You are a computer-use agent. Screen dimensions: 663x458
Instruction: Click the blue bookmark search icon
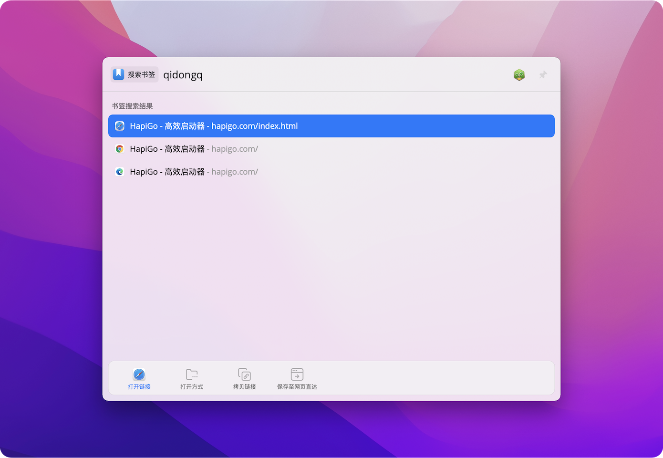119,74
